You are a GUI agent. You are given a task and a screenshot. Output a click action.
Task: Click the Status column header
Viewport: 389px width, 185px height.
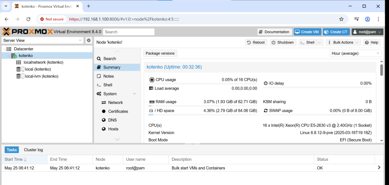click(344, 159)
